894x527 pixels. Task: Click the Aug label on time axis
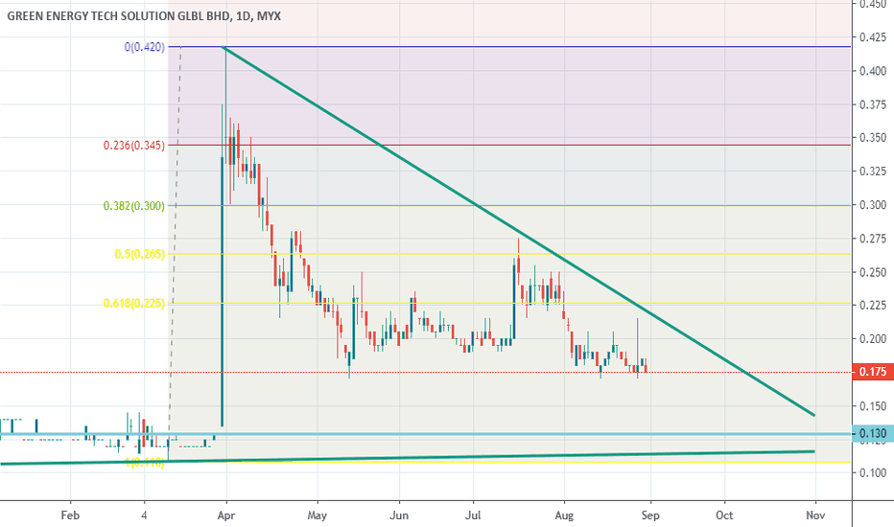tap(564, 516)
